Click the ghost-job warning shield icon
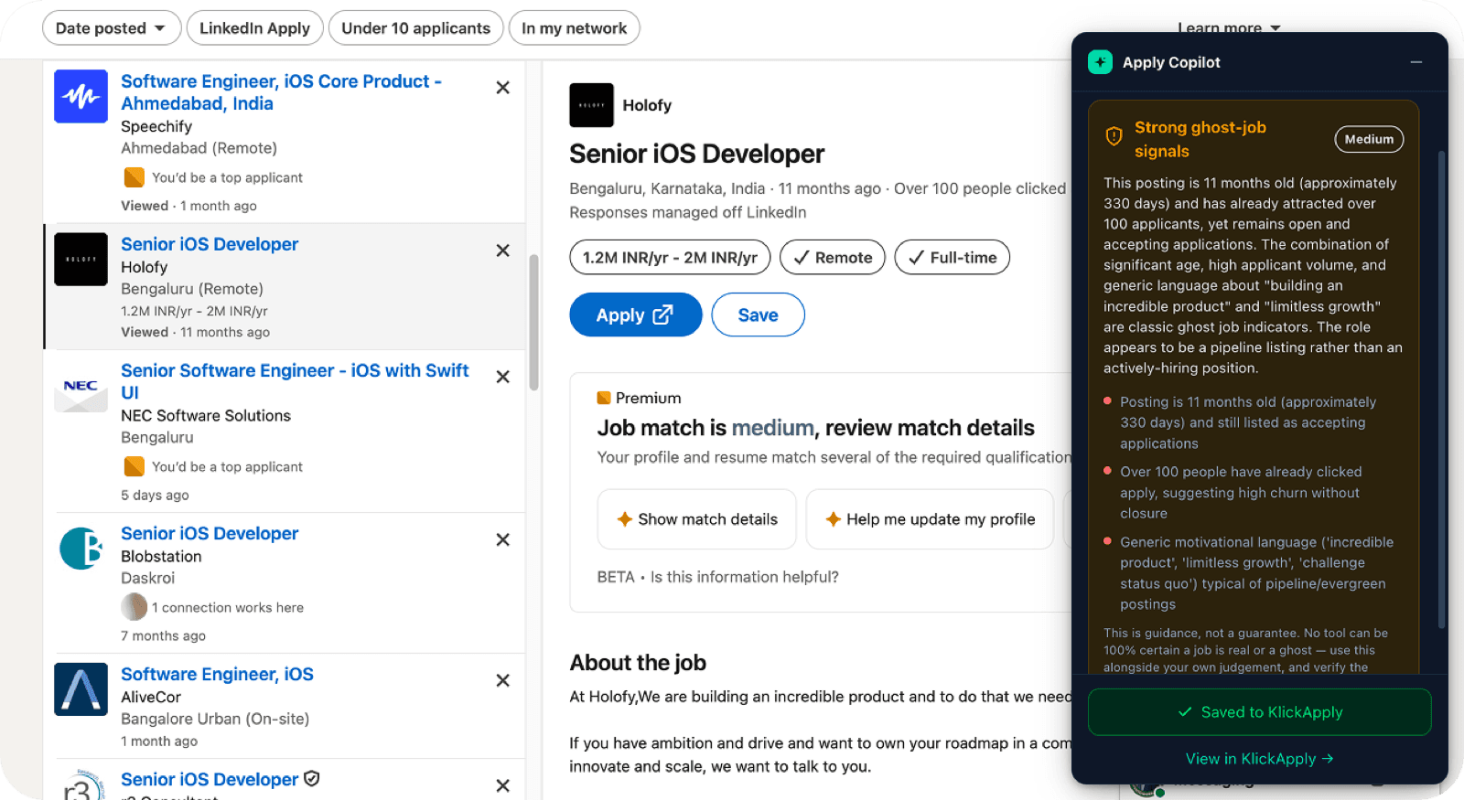The image size is (1464, 800). 1114,137
